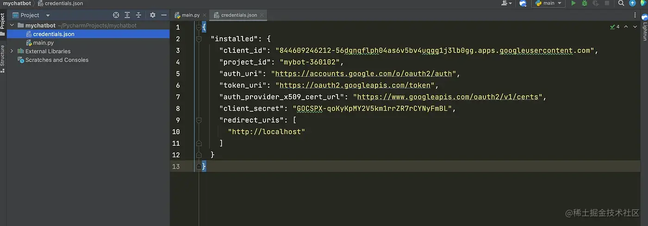Click credentials.json breadcrumb in navigation bar

60,3
